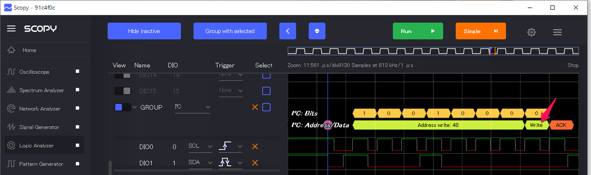Tick the GROUP select checkbox
The width and height of the screenshot is (591, 175).
[266, 107]
